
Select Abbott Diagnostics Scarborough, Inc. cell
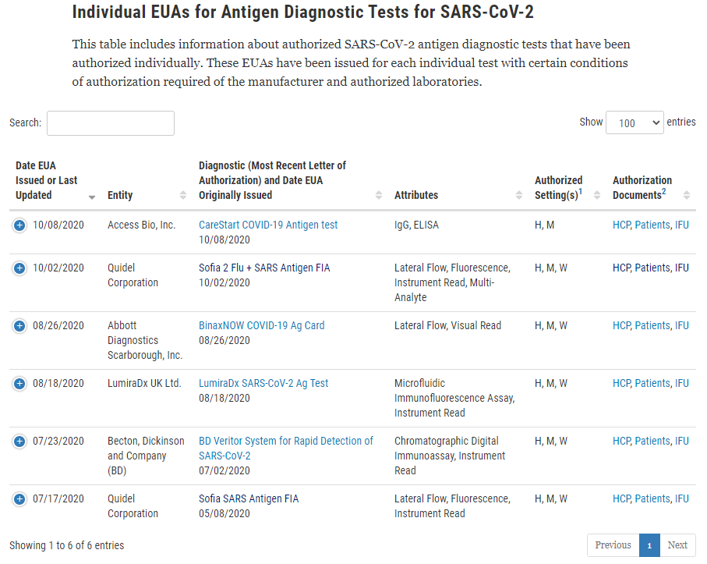pyautogui.click(x=145, y=340)
